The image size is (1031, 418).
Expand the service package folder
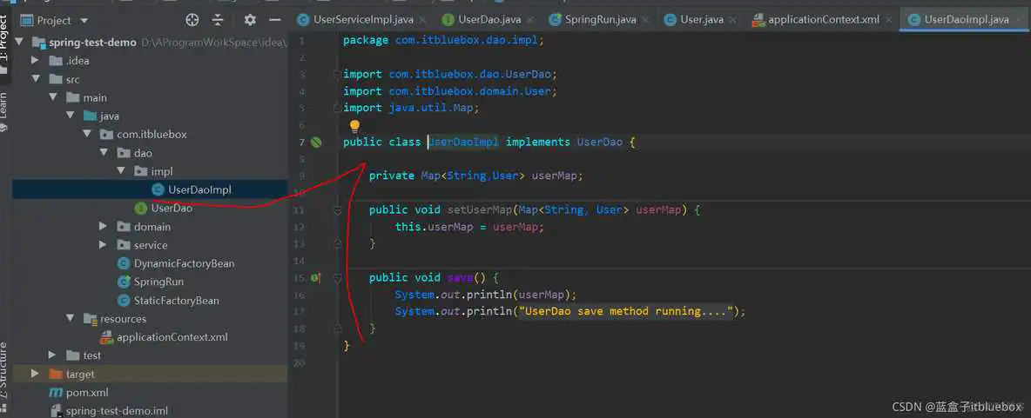pos(104,245)
